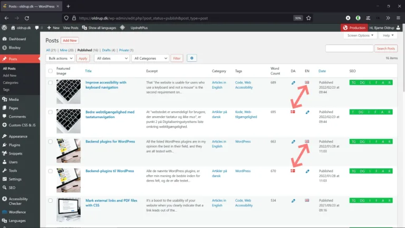405x228 pixels.
Task: Click the Filter button
Action: (177, 59)
